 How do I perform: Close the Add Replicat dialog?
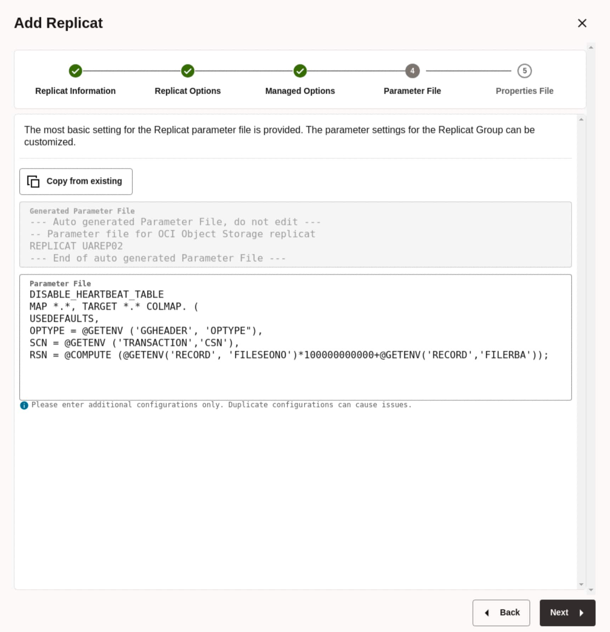point(582,23)
